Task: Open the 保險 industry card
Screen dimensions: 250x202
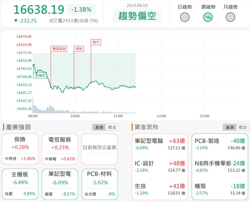Action: click(x=20, y=147)
